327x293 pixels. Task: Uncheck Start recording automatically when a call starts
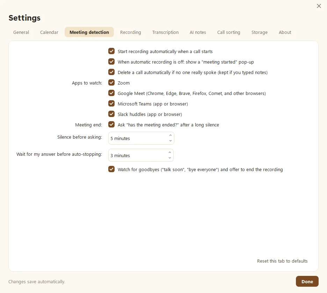(111, 51)
